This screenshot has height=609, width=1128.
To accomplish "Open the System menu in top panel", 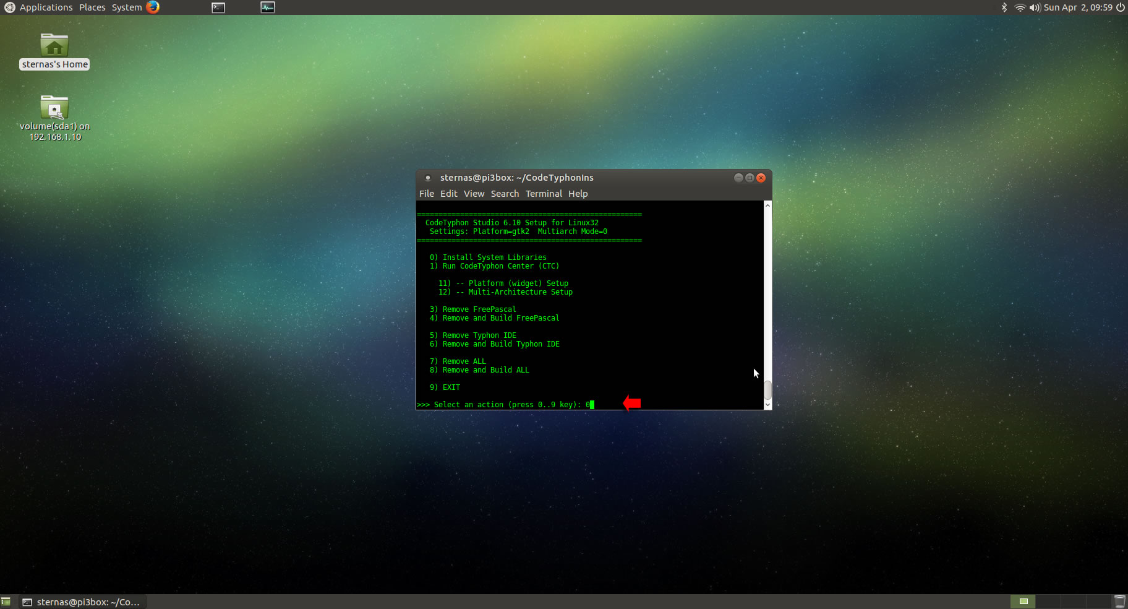I will click(x=127, y=7).
